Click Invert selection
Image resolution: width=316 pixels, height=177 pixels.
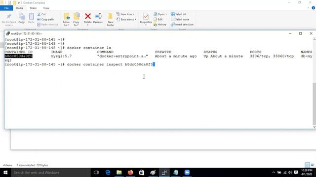tap(182, 25)
